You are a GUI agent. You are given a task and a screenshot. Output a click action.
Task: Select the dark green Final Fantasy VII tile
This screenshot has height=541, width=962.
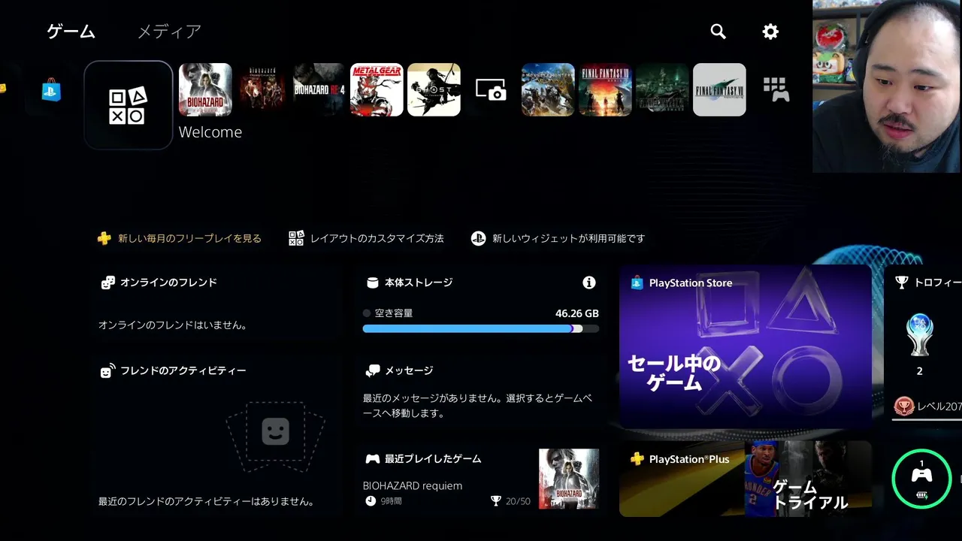pos(662,89)
